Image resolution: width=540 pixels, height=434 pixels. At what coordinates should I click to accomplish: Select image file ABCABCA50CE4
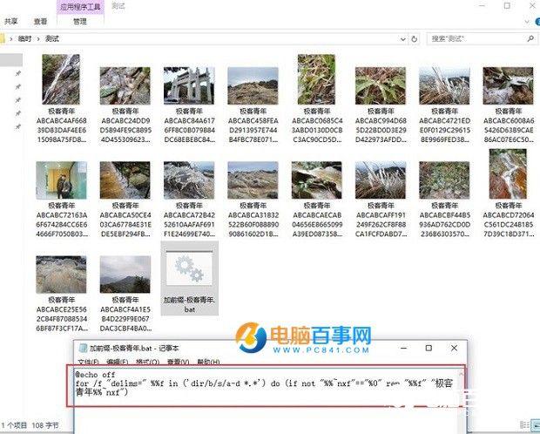125,180
